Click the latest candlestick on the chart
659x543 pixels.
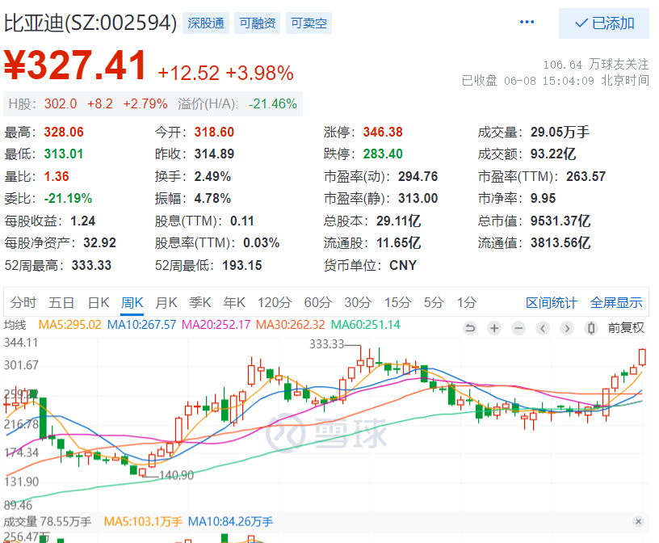click(x=643, y=356)
